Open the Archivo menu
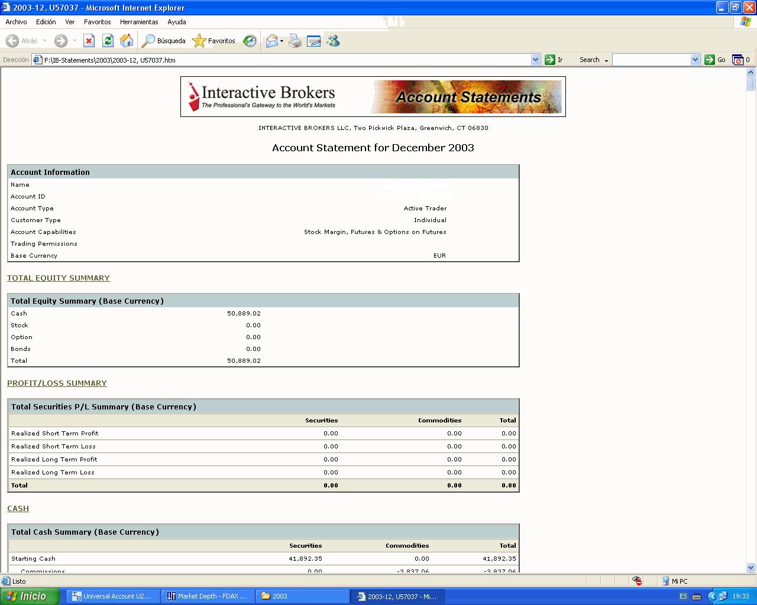The image size is (757, 605). click(16, 22)
